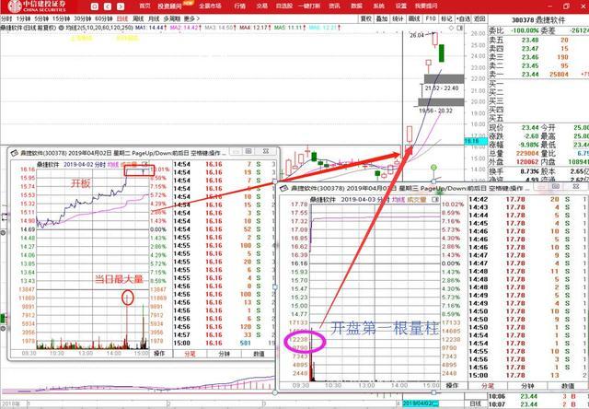Select the 周线 period tab
589x409 pixels.
138,18
